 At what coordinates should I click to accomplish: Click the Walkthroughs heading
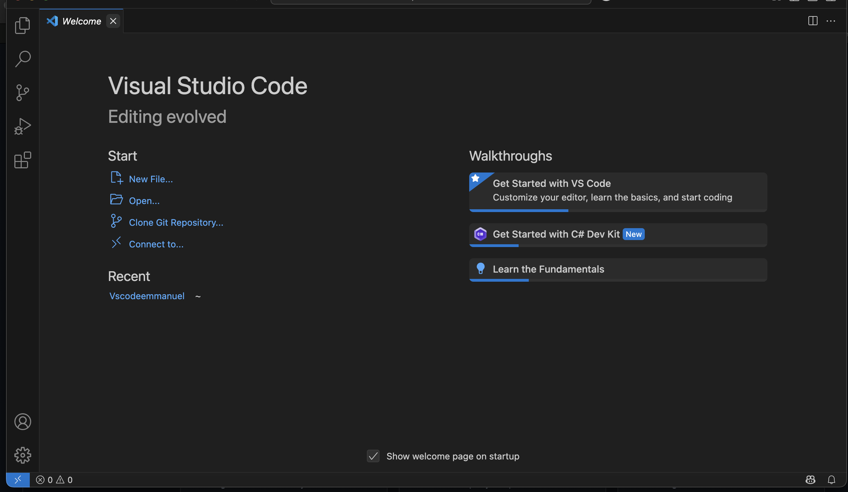pos(511,156)
